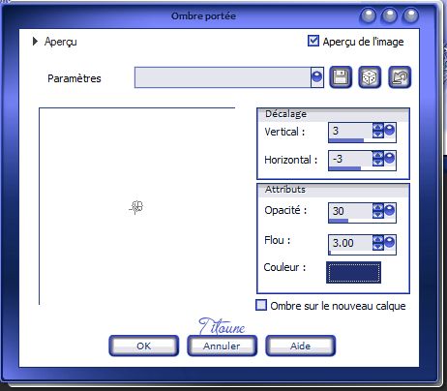Click the round slider knob beside Opacité

(390, 210)
